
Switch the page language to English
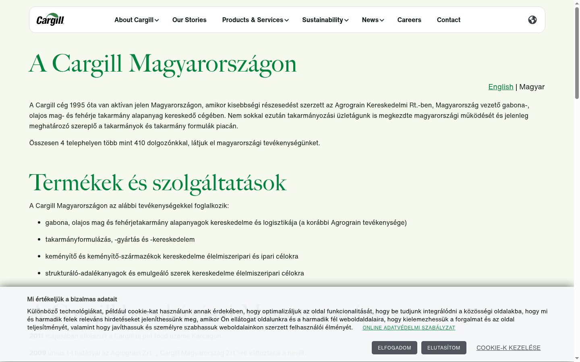tap(501, 87)
